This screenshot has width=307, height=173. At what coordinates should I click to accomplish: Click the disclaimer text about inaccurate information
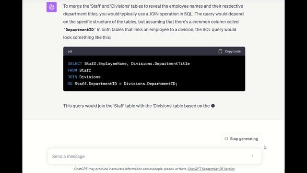(130, 169)
